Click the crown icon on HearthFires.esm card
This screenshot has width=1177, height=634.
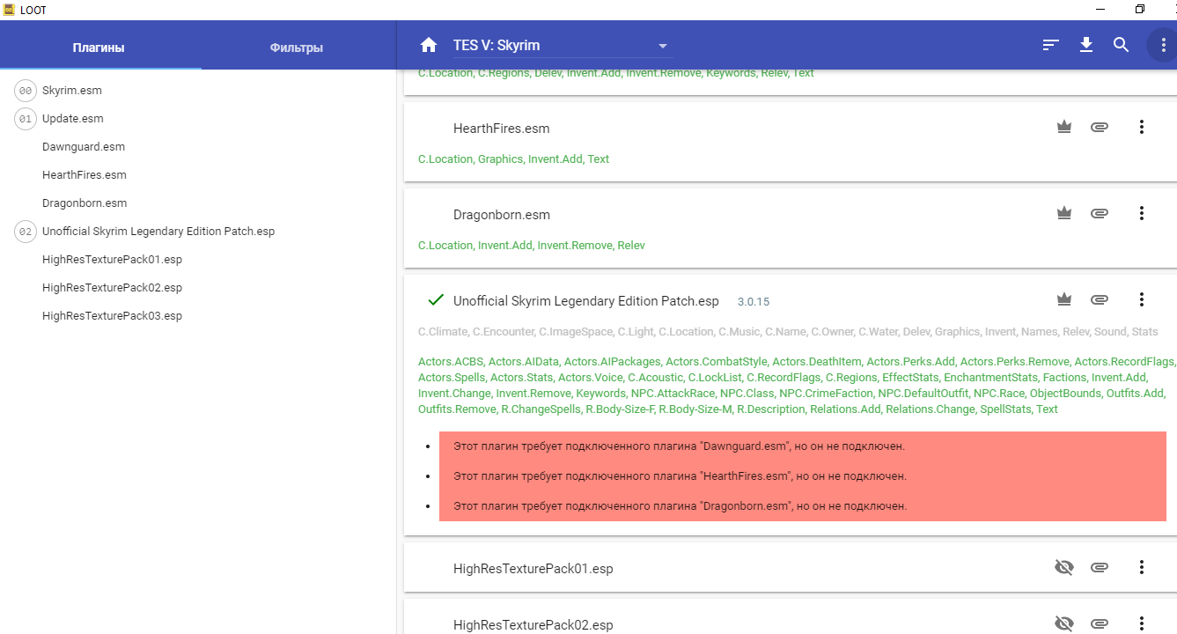pos(1064,127)
